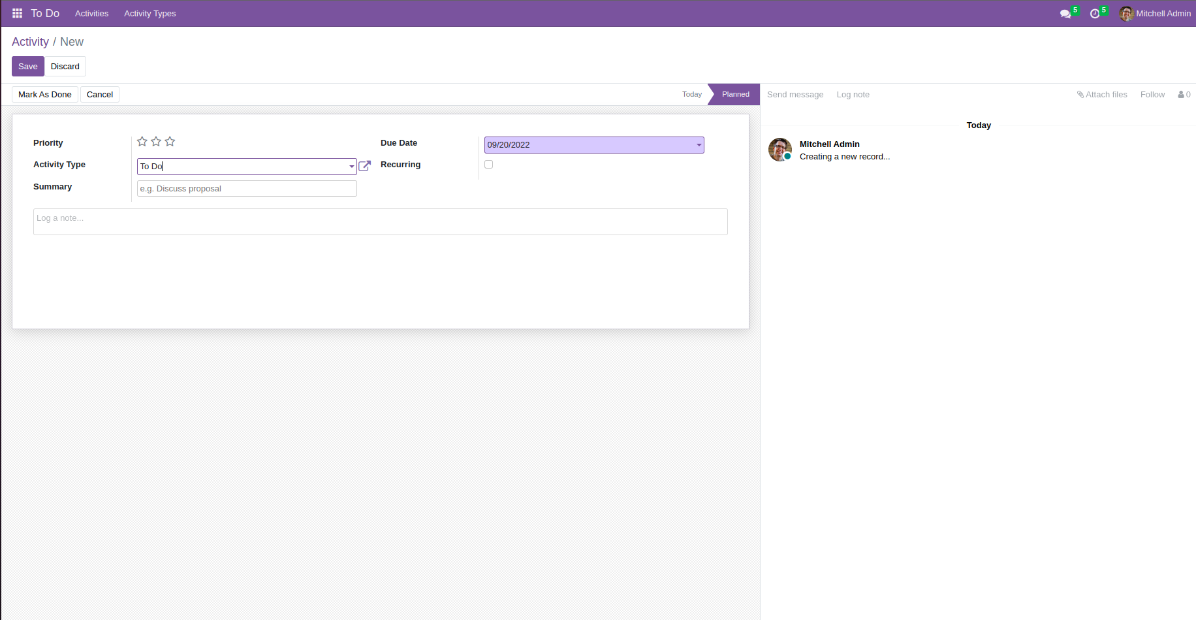The width and height of the screenshot is (1196, 620).
Task: Focus the Summary input field
Action: pos(247,189)
